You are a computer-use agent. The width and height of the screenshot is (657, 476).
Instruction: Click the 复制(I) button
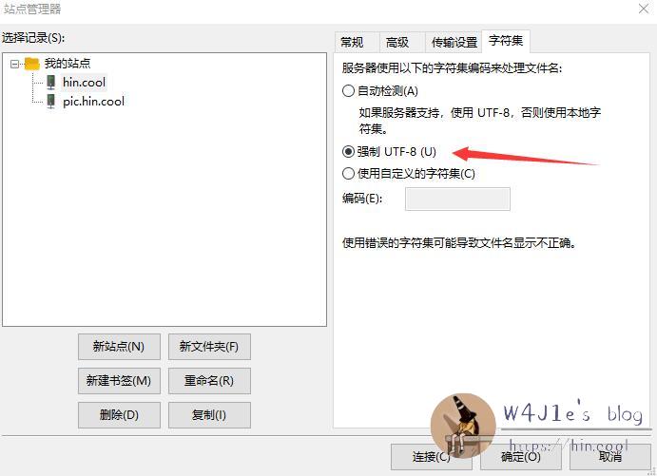(209, 415)
